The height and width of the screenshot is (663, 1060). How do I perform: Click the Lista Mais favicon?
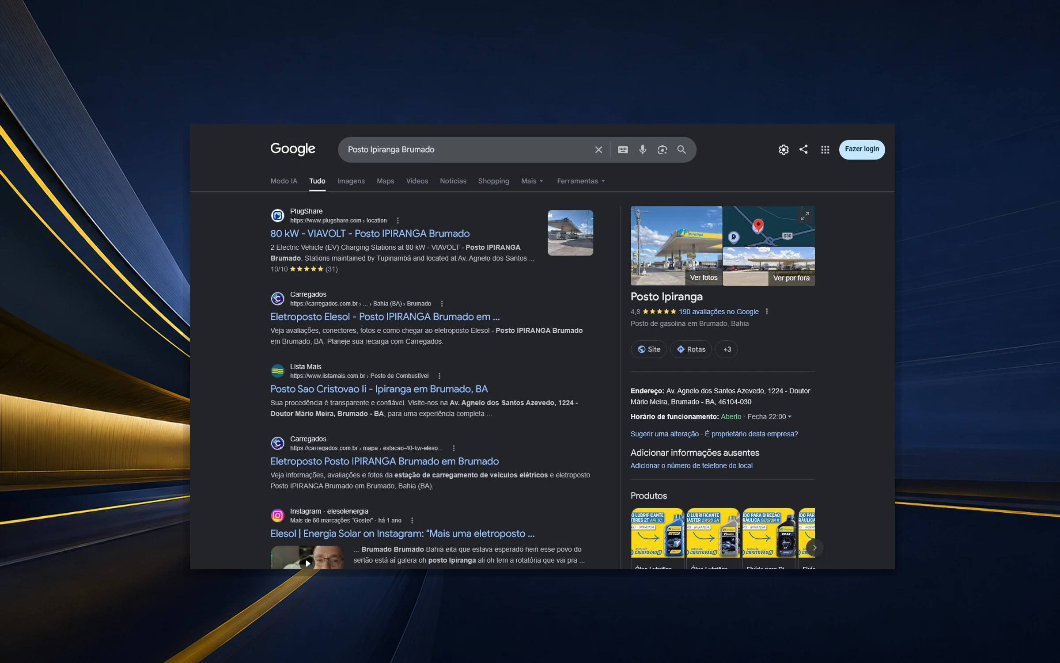point(277,371)
